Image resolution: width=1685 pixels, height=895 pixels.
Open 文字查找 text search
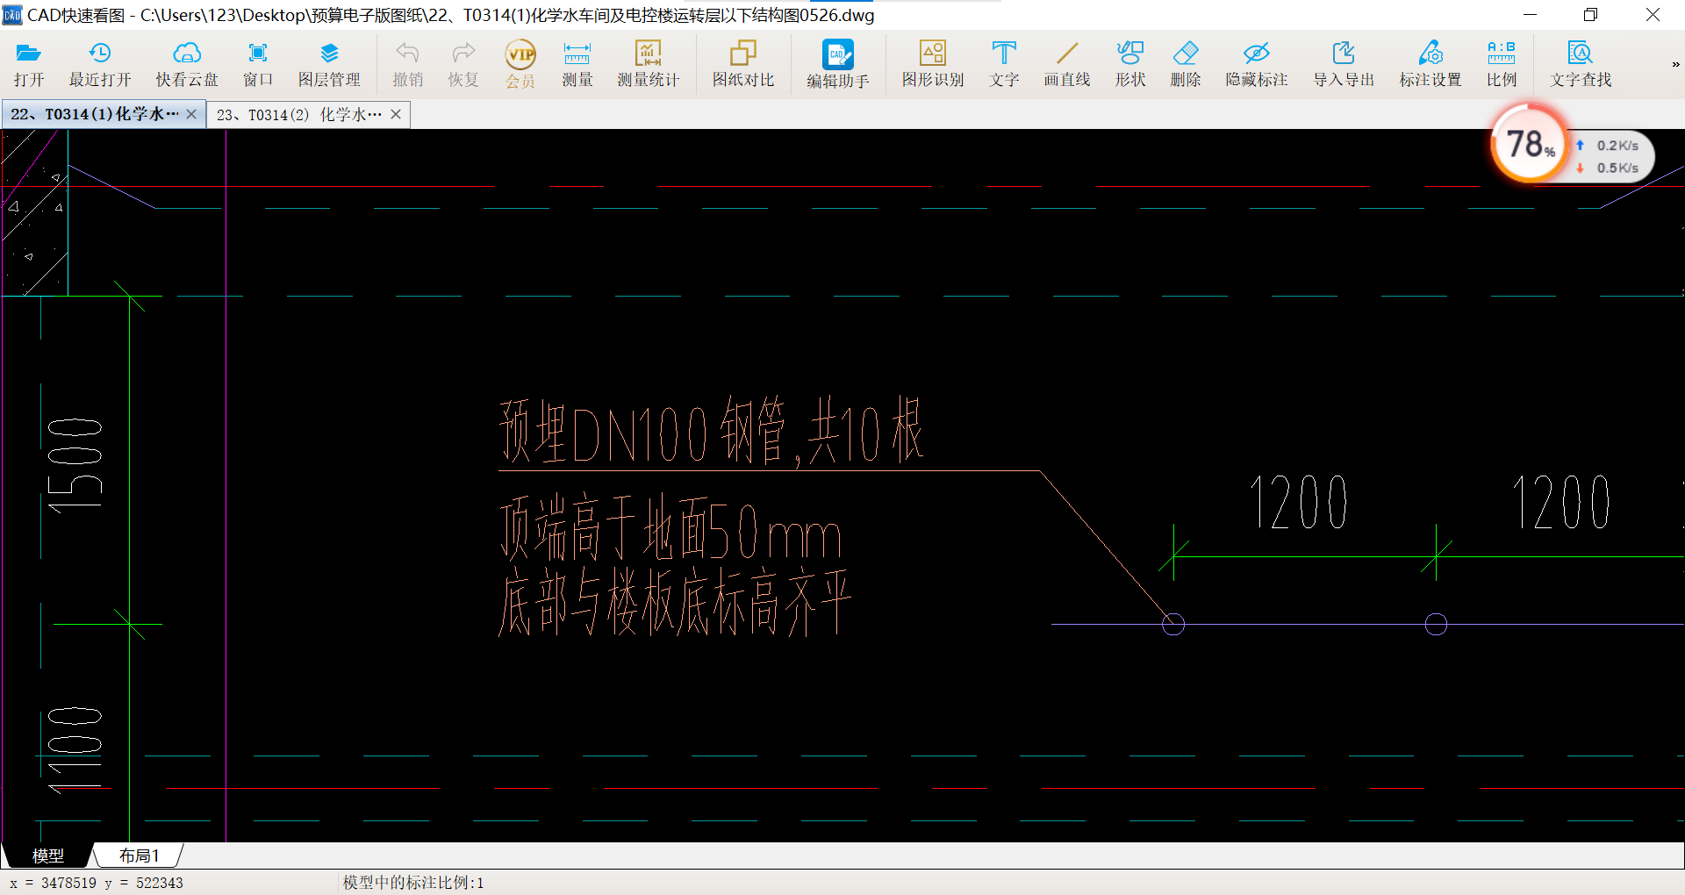1581,64
